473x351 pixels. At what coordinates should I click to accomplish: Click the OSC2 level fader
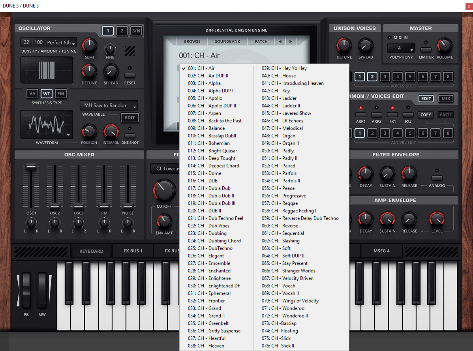pyautogui.click(x=54, y=206)
